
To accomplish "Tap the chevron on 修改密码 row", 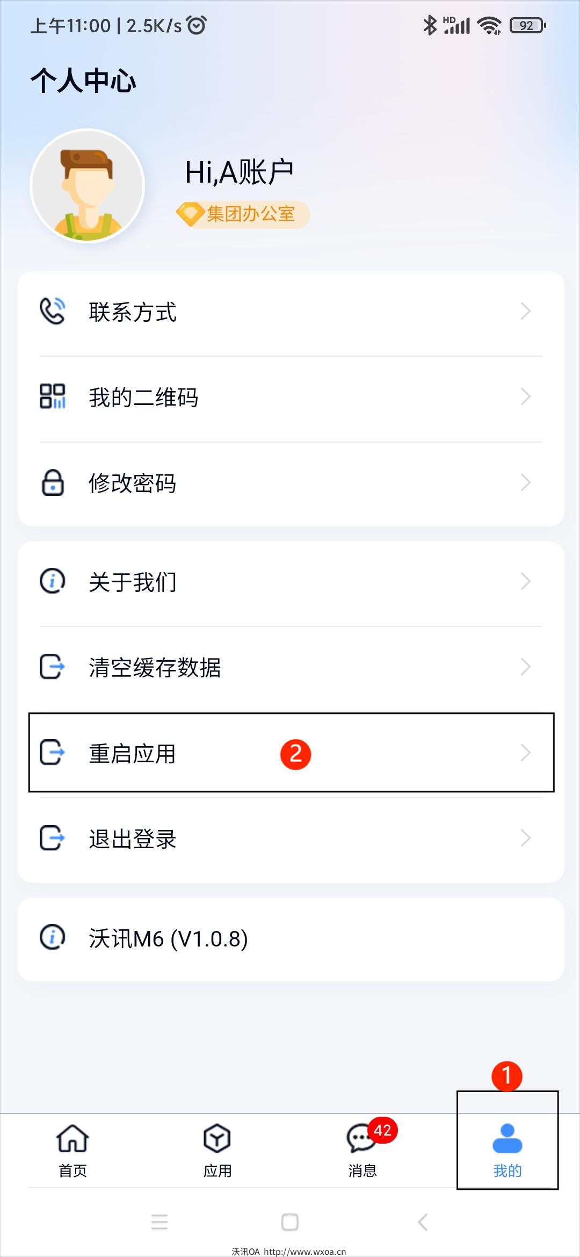I will (525, 482).
